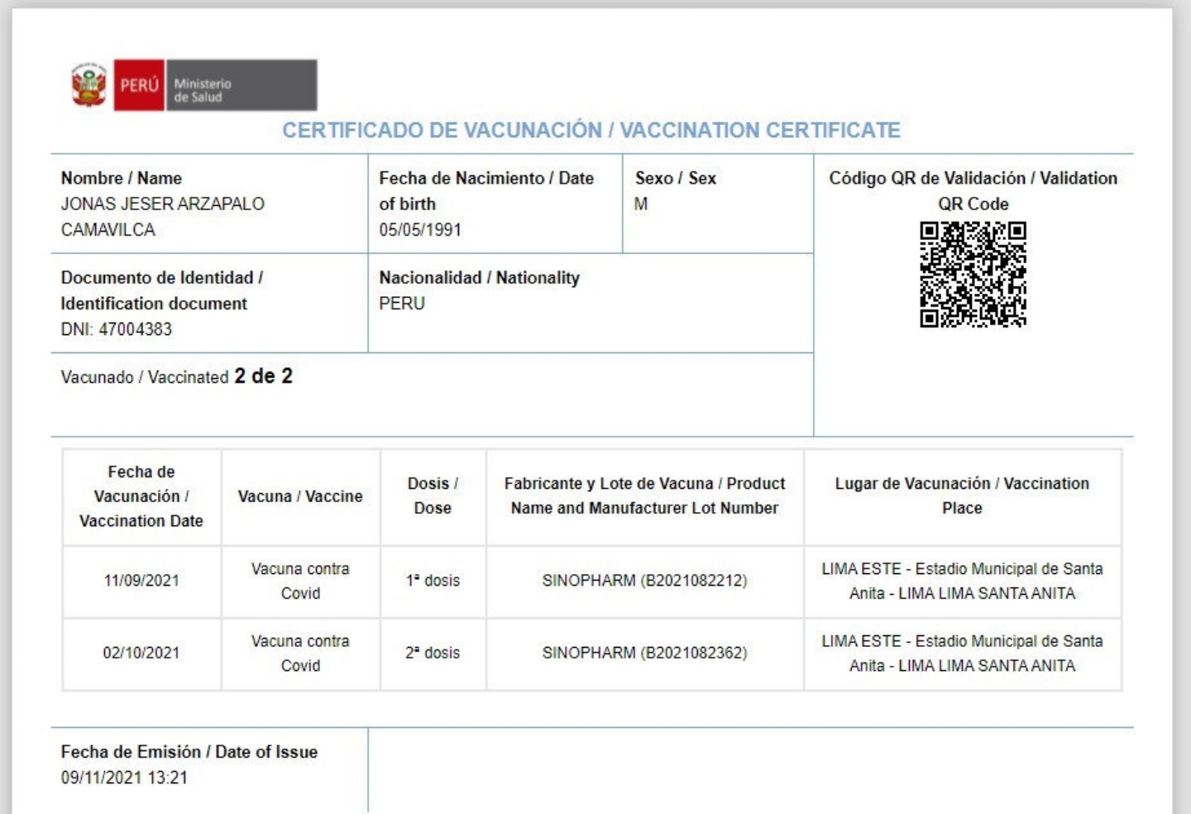Click the Lugar de Vacunación column header
Viewport: 1191px width, 814px height.
click(962, 496)
